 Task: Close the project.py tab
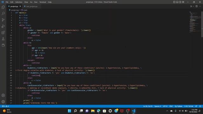coord(20,6)
